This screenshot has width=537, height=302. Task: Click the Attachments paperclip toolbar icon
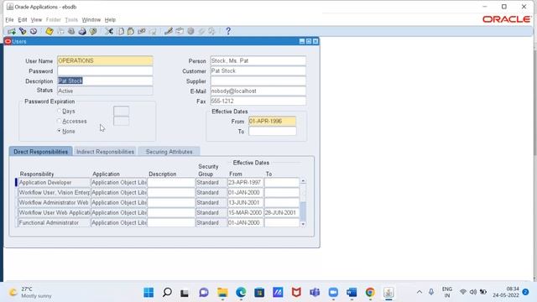pyautogui.click(x=201, y=32)
